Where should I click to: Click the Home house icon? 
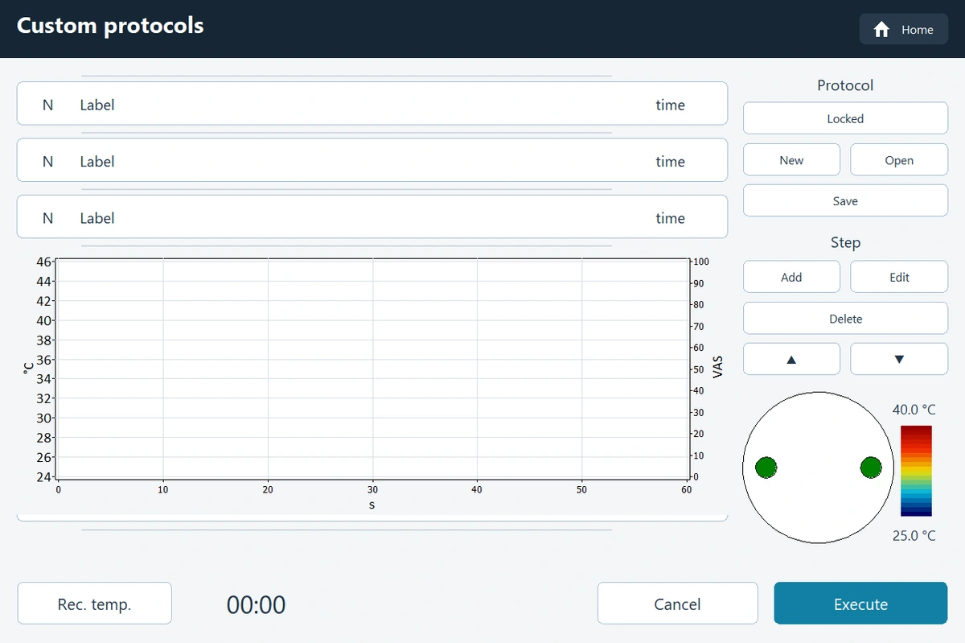coord(881,30)
